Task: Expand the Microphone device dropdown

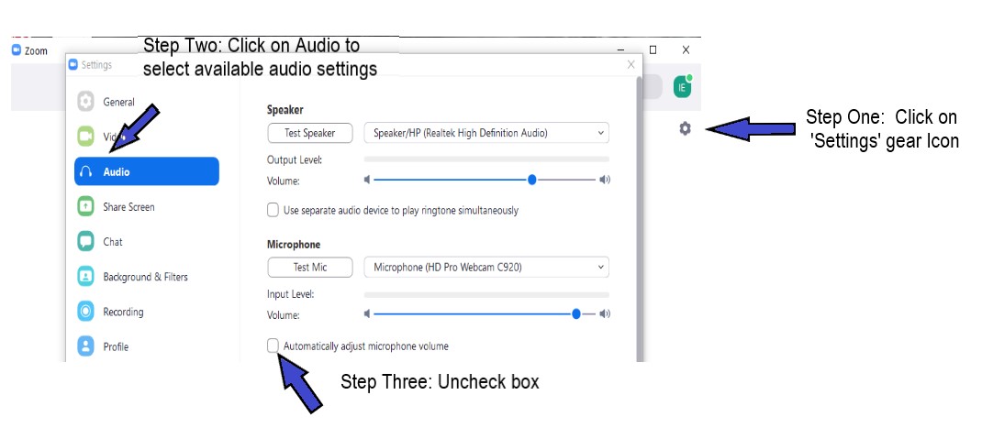Action: (486, 268)
